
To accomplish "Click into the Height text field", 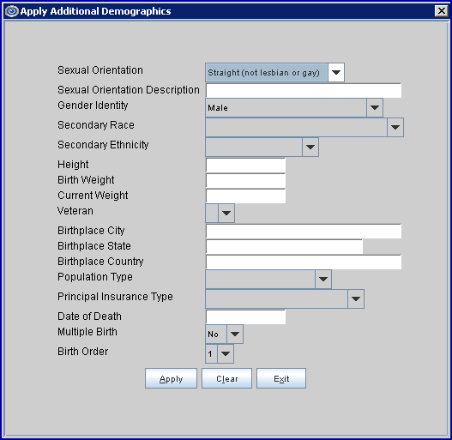I will 245,166.
